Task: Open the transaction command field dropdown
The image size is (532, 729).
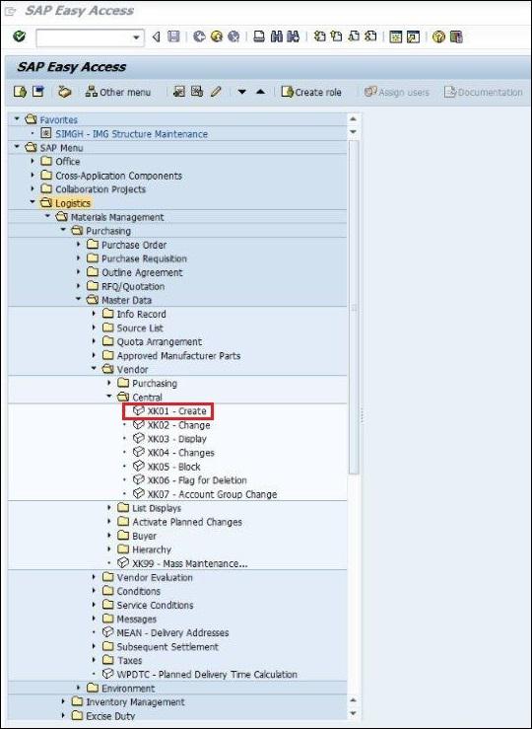Action: click(136, 37)
